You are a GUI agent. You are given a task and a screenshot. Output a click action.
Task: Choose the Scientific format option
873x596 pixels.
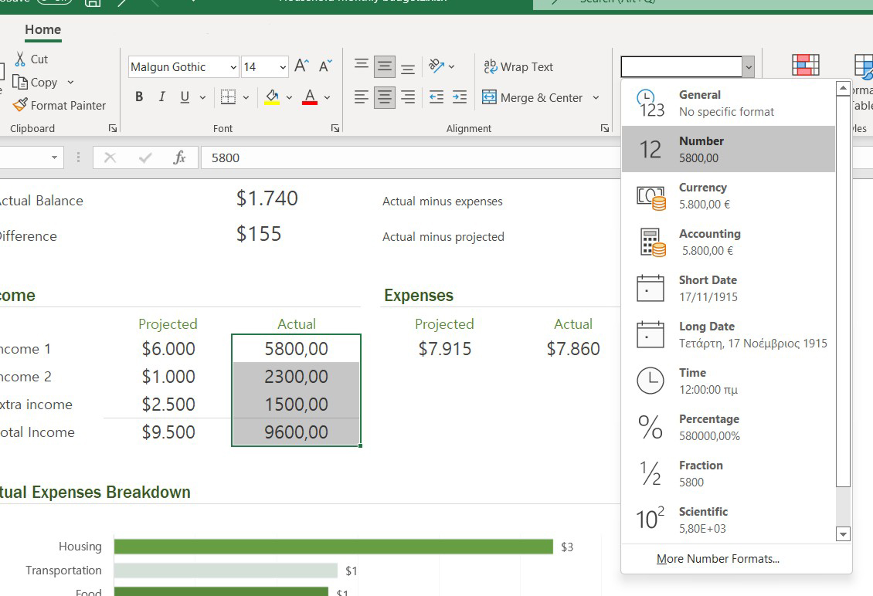click(x=729, y=519)
